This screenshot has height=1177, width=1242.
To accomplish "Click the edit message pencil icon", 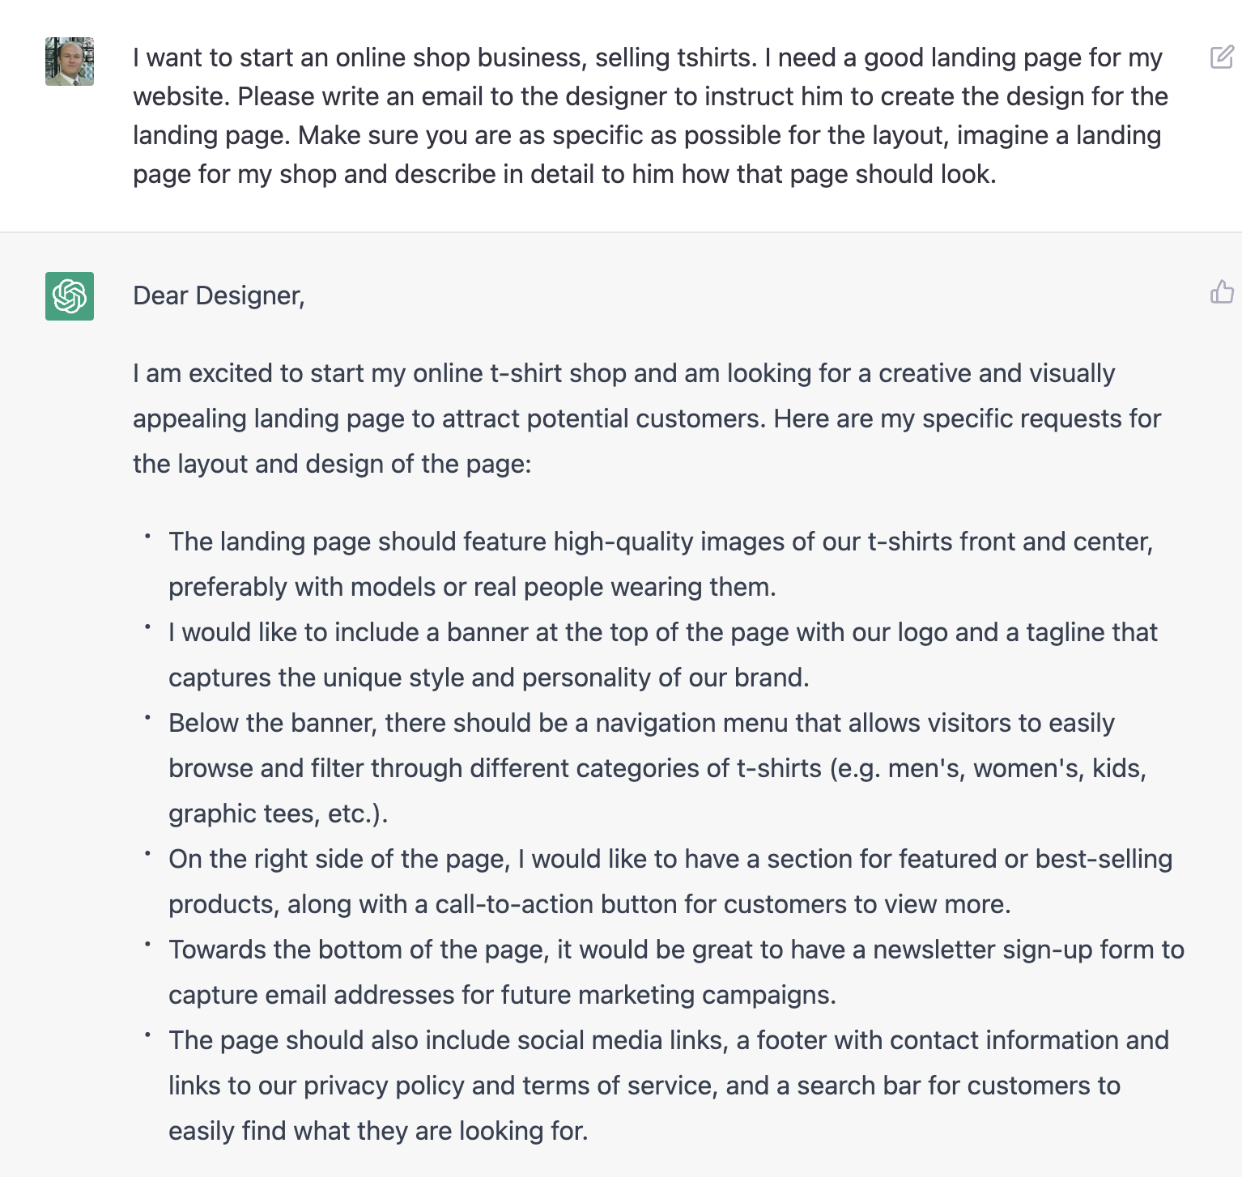I will (x=1222, y=57).
